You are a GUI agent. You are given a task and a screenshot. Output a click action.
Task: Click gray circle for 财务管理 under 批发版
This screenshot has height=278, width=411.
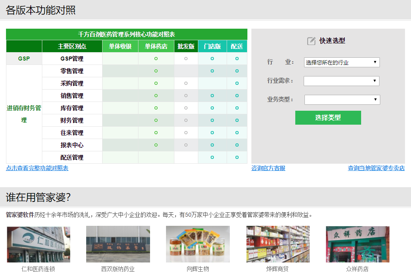(x=186, y=120)
